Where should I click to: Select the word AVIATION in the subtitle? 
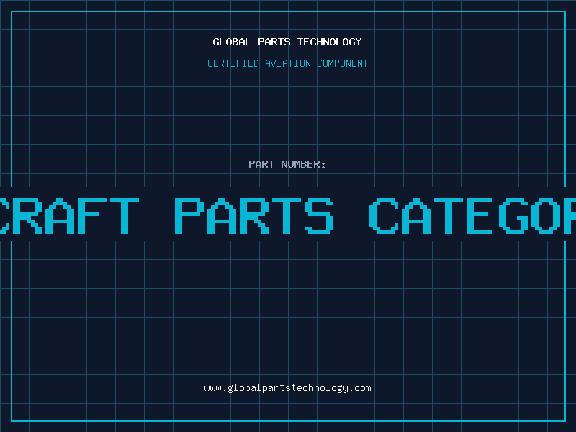[x=288, y=63]
